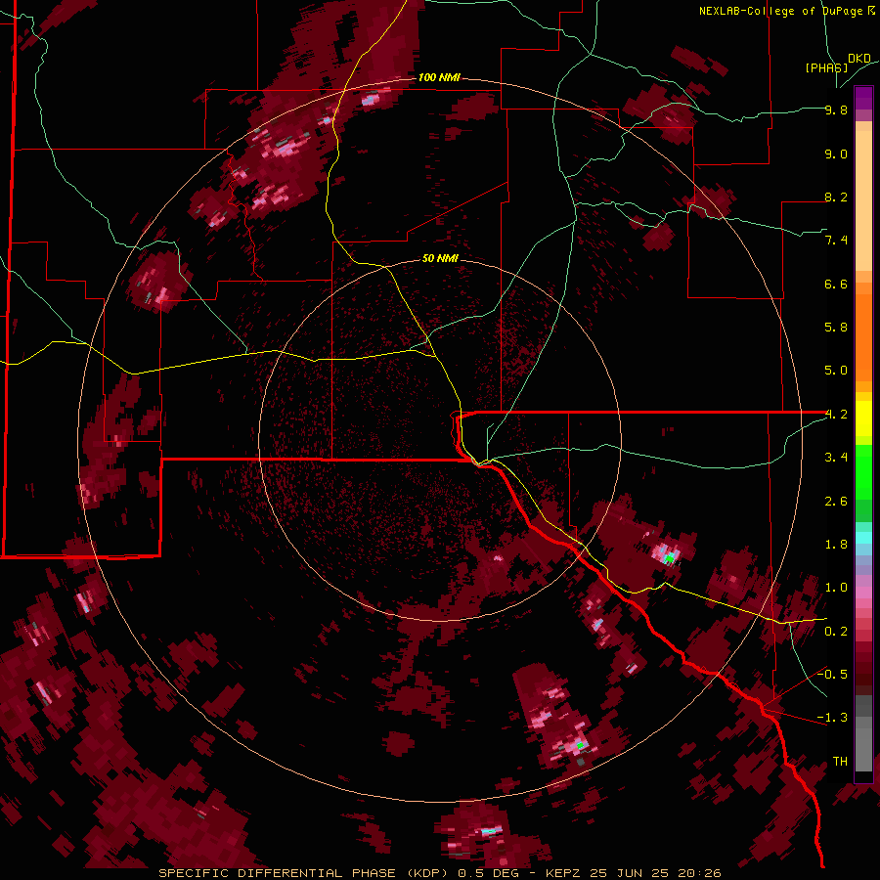Click the 9.0 value on color scale
The image size is (880, 880).
tap(836, 154)
